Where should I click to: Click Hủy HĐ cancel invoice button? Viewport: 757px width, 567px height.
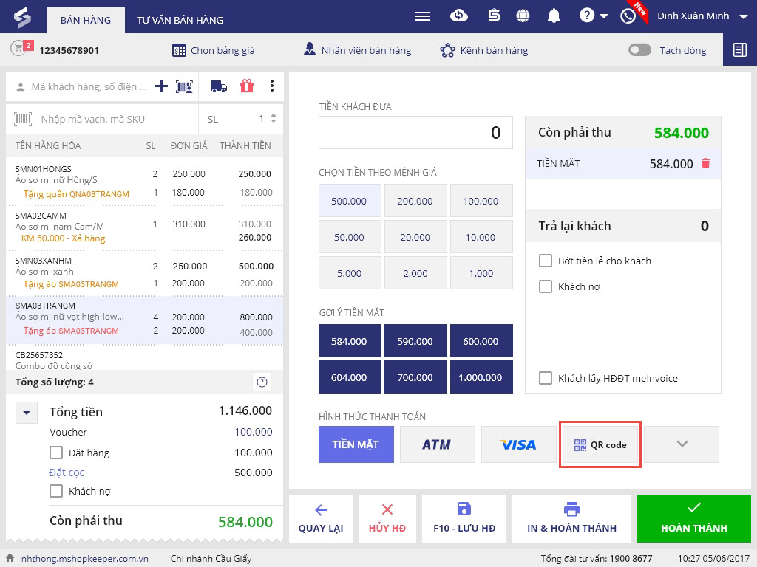(x=387, y=519)
